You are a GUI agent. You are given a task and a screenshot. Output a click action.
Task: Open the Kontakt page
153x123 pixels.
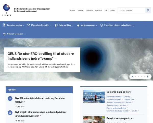(73, 11)
